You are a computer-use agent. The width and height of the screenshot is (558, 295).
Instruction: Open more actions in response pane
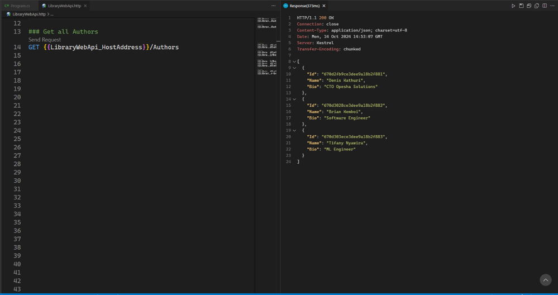tap(552, 6)
